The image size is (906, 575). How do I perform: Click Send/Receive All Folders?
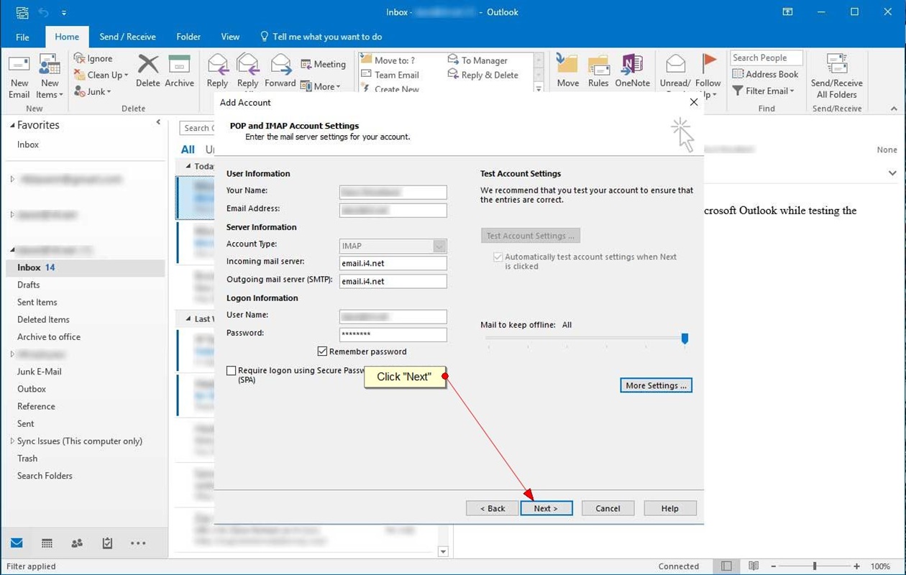point(837,75)
